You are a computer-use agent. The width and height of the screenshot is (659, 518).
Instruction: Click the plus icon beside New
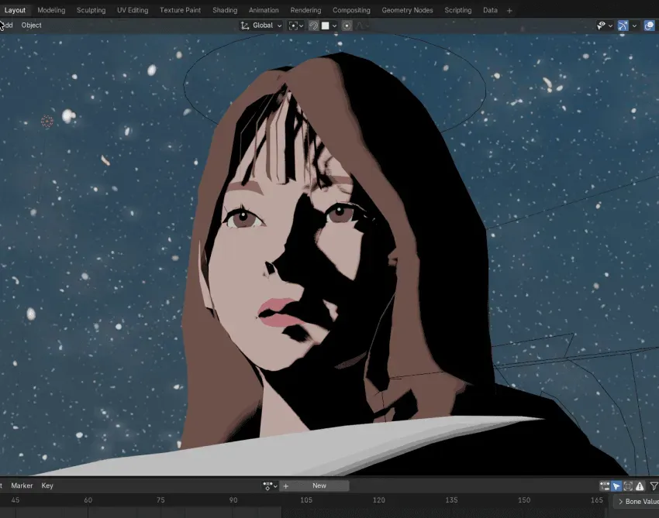pos(286,486)
